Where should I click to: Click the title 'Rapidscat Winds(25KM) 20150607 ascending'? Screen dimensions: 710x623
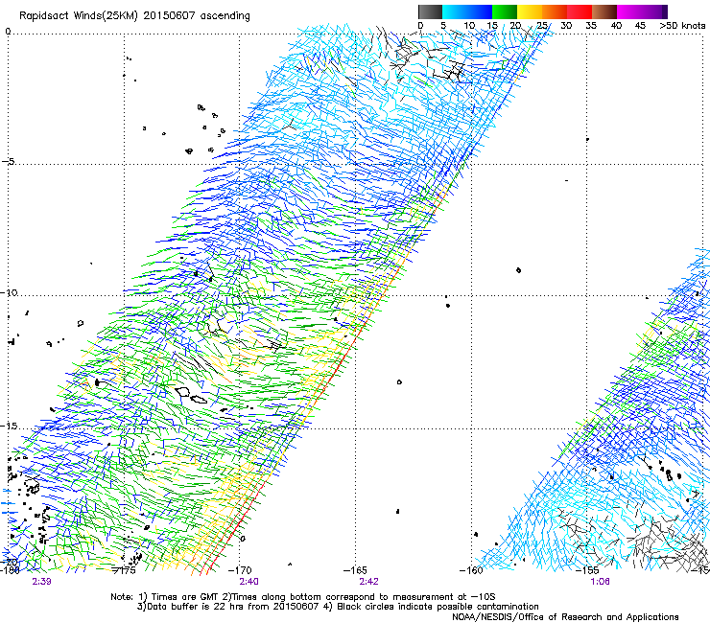[x=134, y=16]
